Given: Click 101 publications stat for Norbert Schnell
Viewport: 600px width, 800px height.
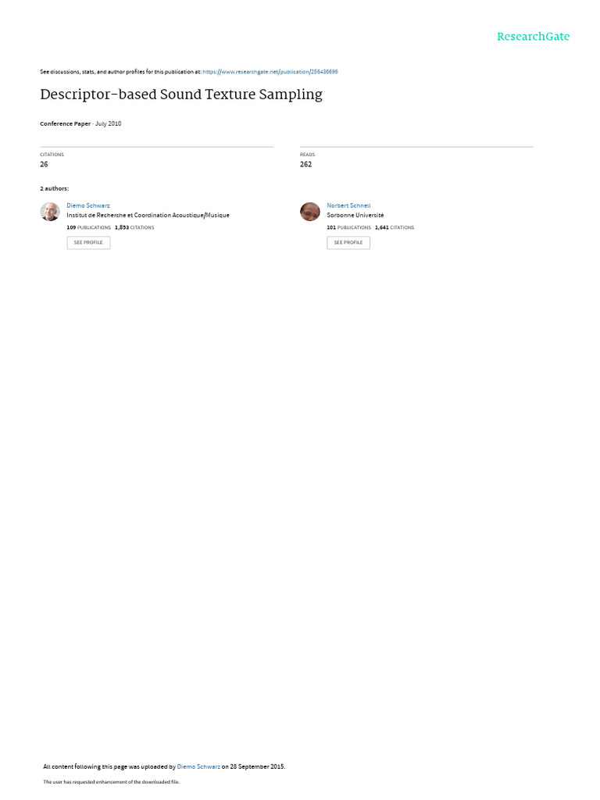Looking at the screenshot, I should coord(348,227).
